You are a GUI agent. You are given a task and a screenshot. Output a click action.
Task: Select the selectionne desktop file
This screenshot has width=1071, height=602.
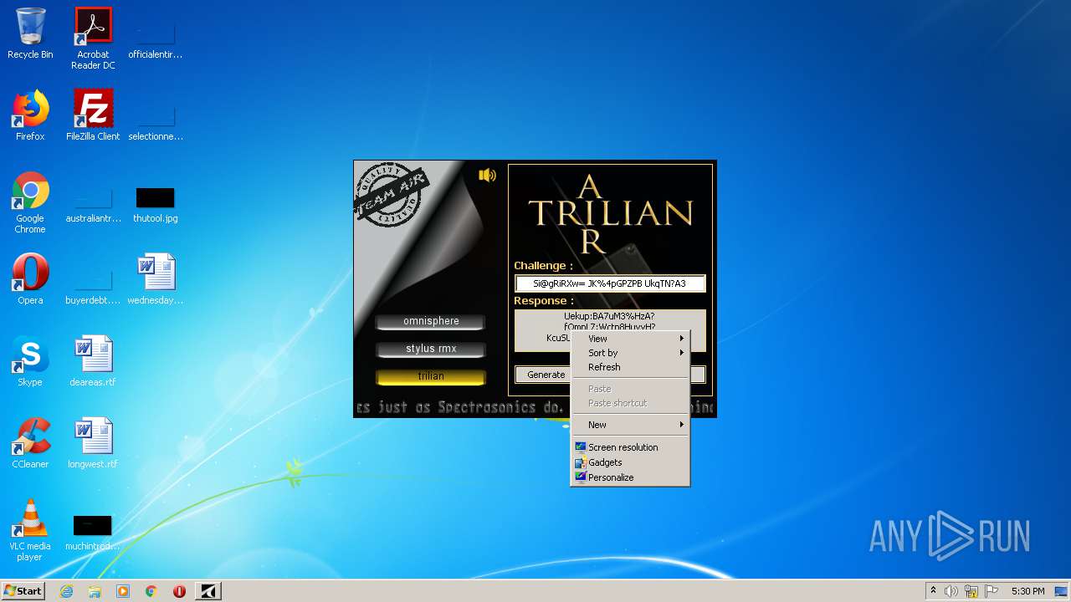(x=156, y=124)
